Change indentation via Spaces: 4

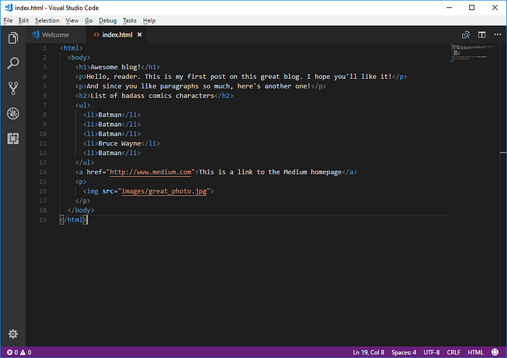[403, 352]
